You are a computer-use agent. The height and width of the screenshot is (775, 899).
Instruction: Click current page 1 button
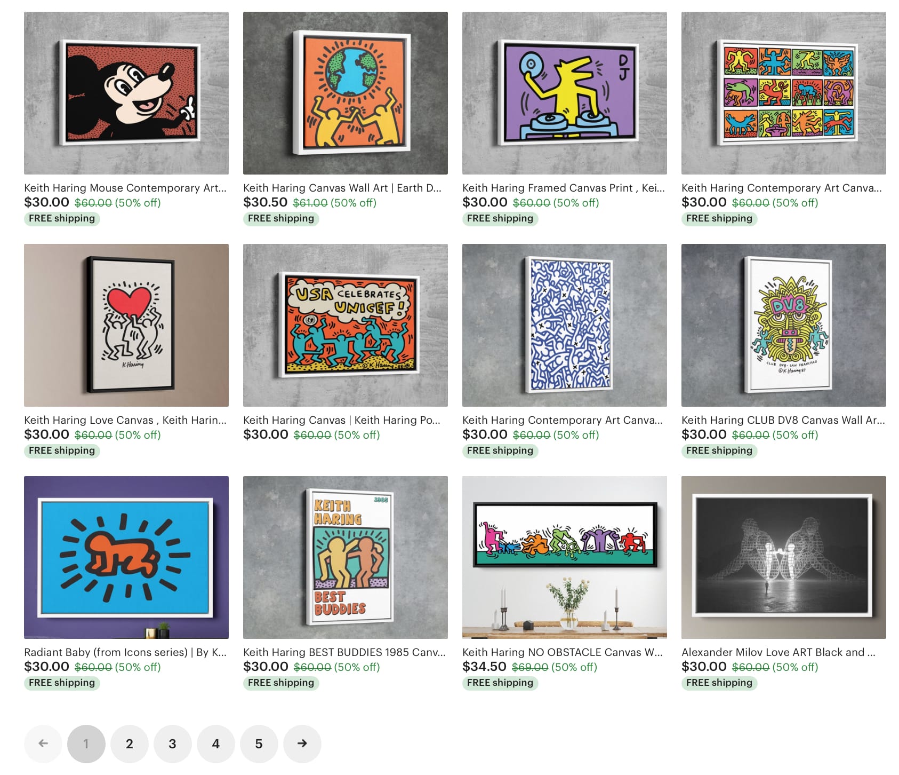tap(86, 744)
